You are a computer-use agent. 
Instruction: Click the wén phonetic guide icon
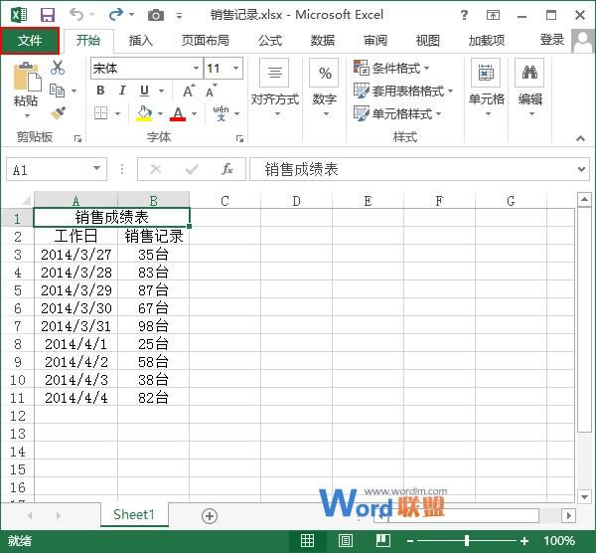[221, 113]
